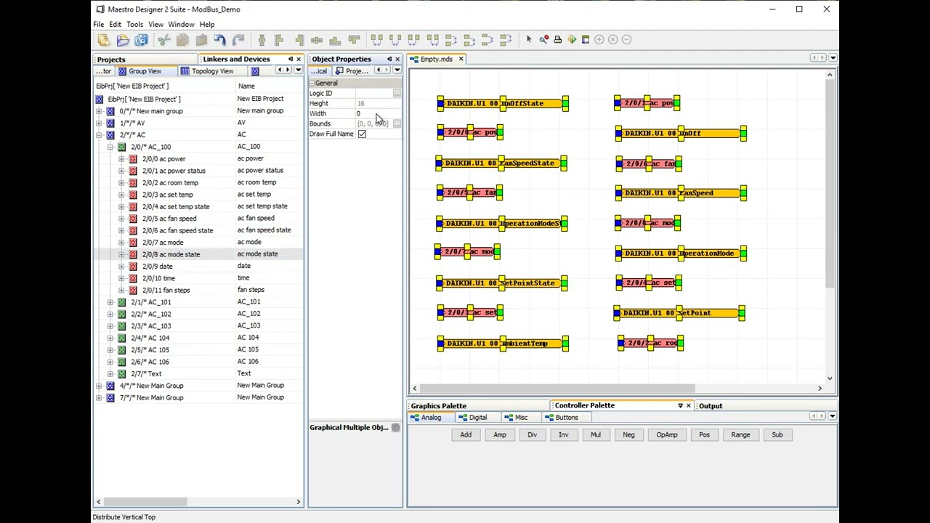Click the Open folder toolbar icon
This screenshot has width=930, height=523.
(x=122, y=40)
